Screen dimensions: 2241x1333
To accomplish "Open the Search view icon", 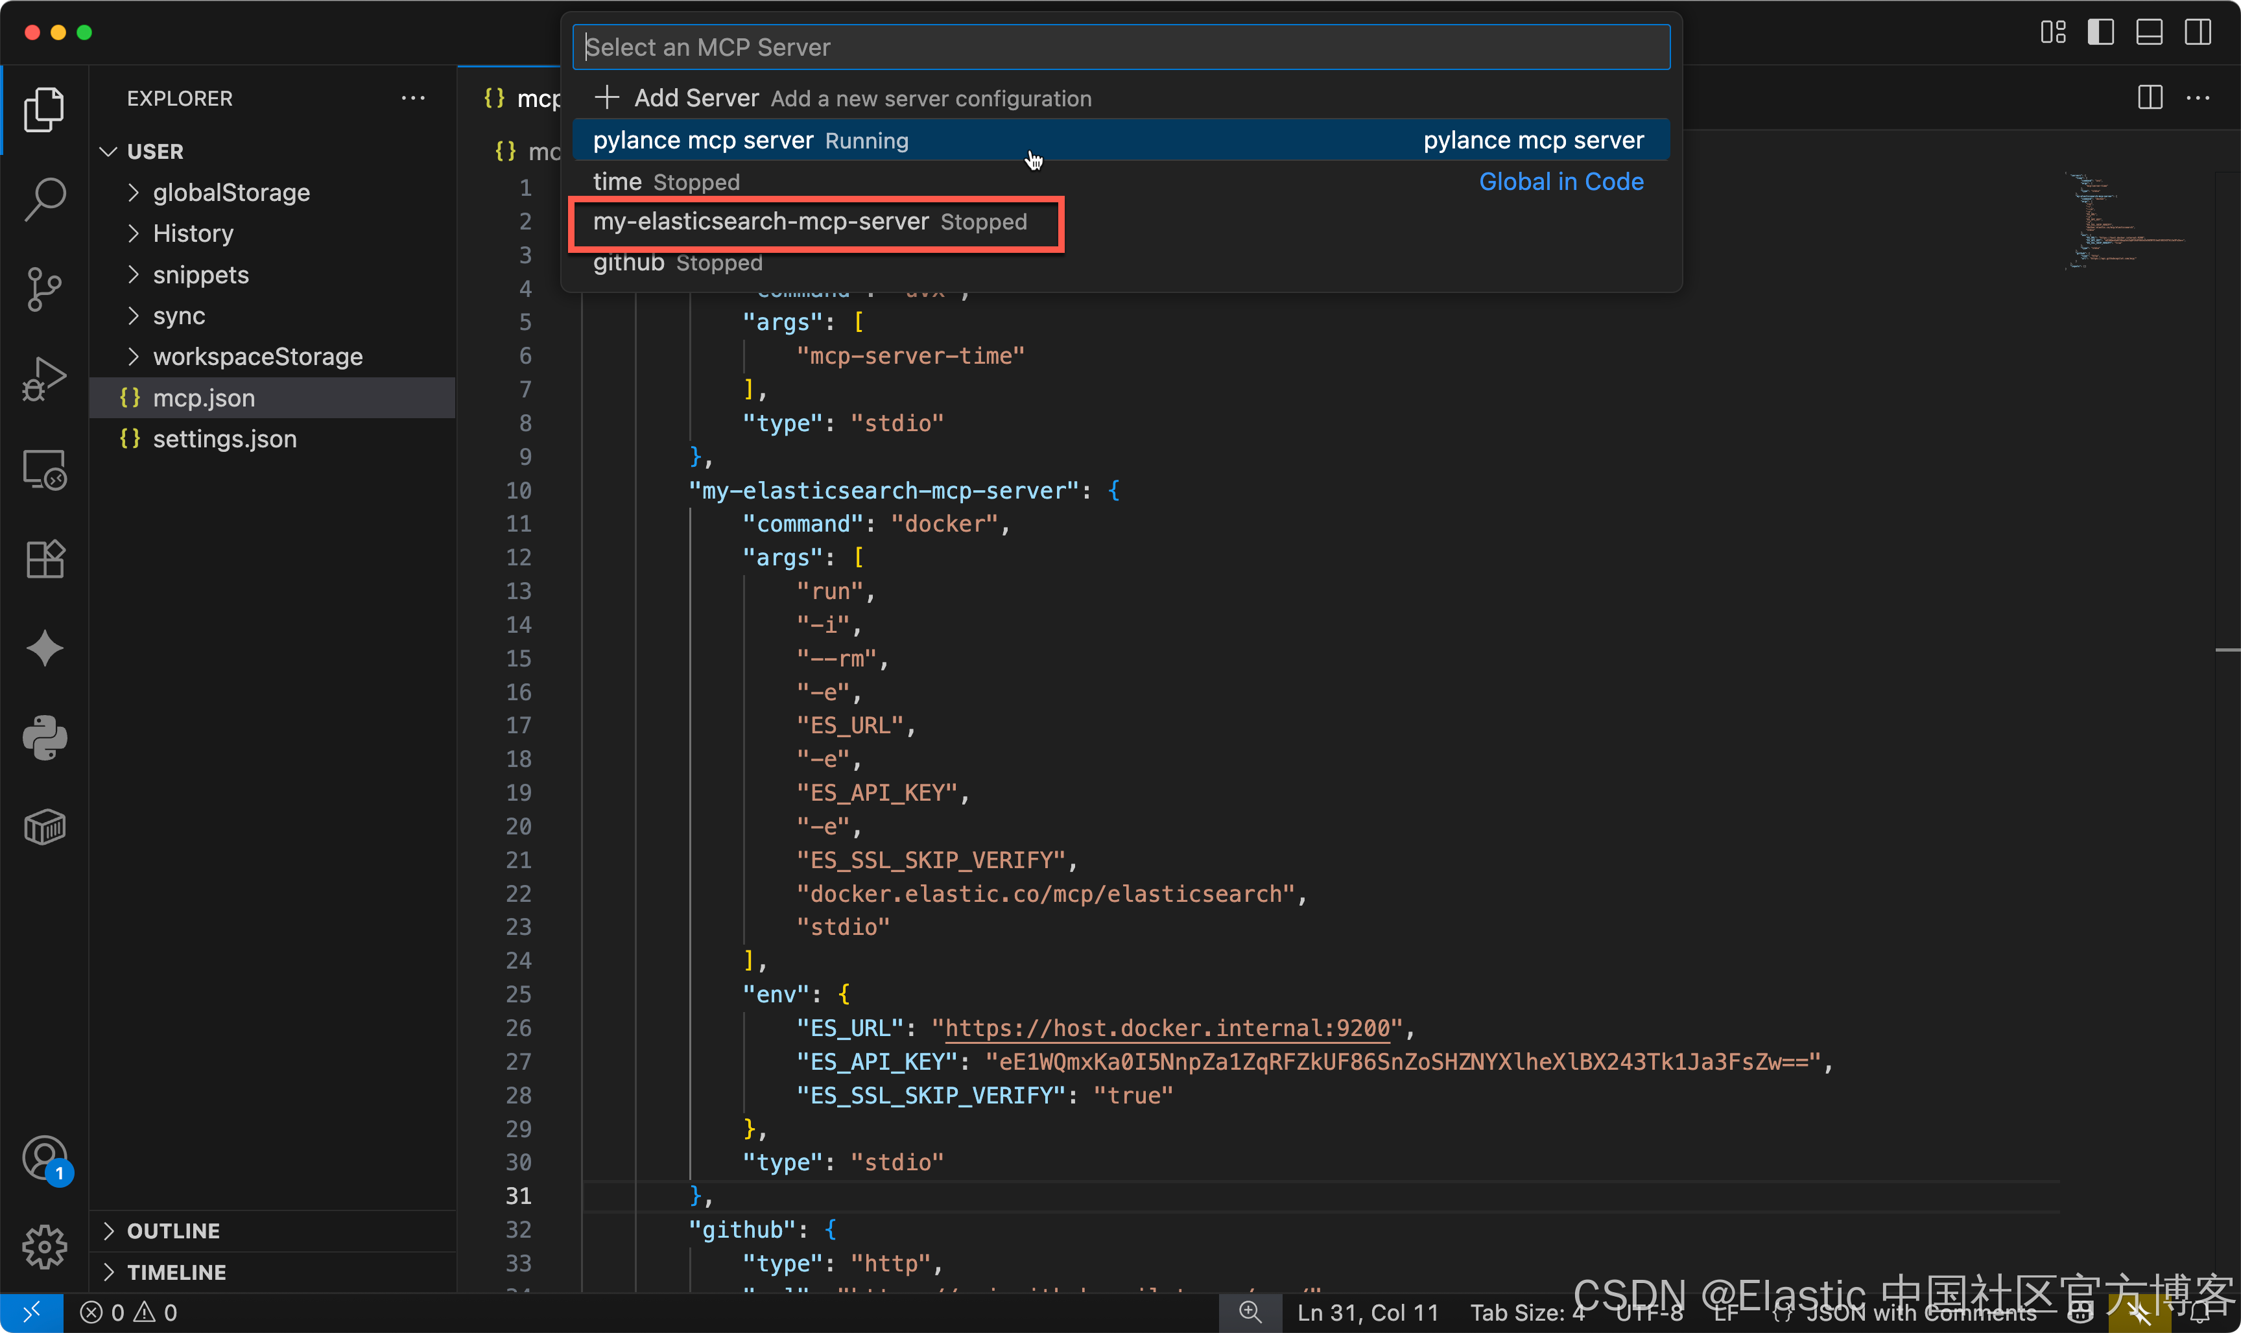I will click(44, 200).
